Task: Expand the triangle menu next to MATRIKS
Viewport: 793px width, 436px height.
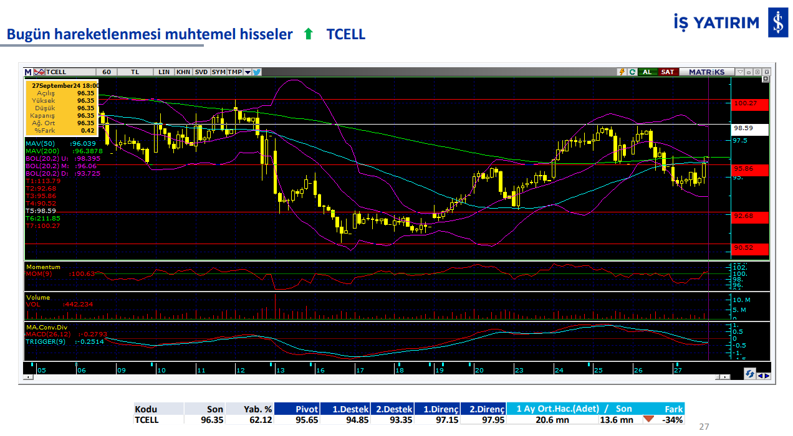Action: [740, 72]
